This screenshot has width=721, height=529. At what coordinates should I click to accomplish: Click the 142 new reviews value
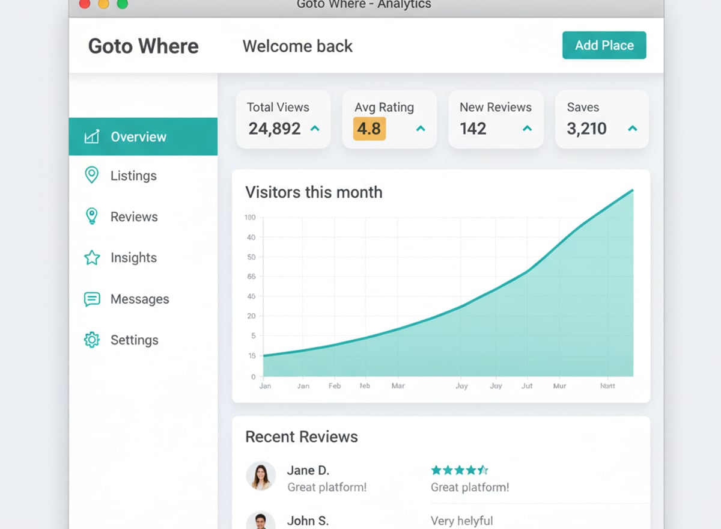(x=473, y=129)
